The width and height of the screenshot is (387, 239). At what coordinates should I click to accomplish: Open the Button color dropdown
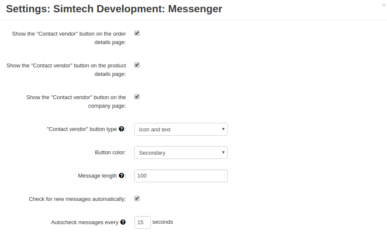click(181, 153)
